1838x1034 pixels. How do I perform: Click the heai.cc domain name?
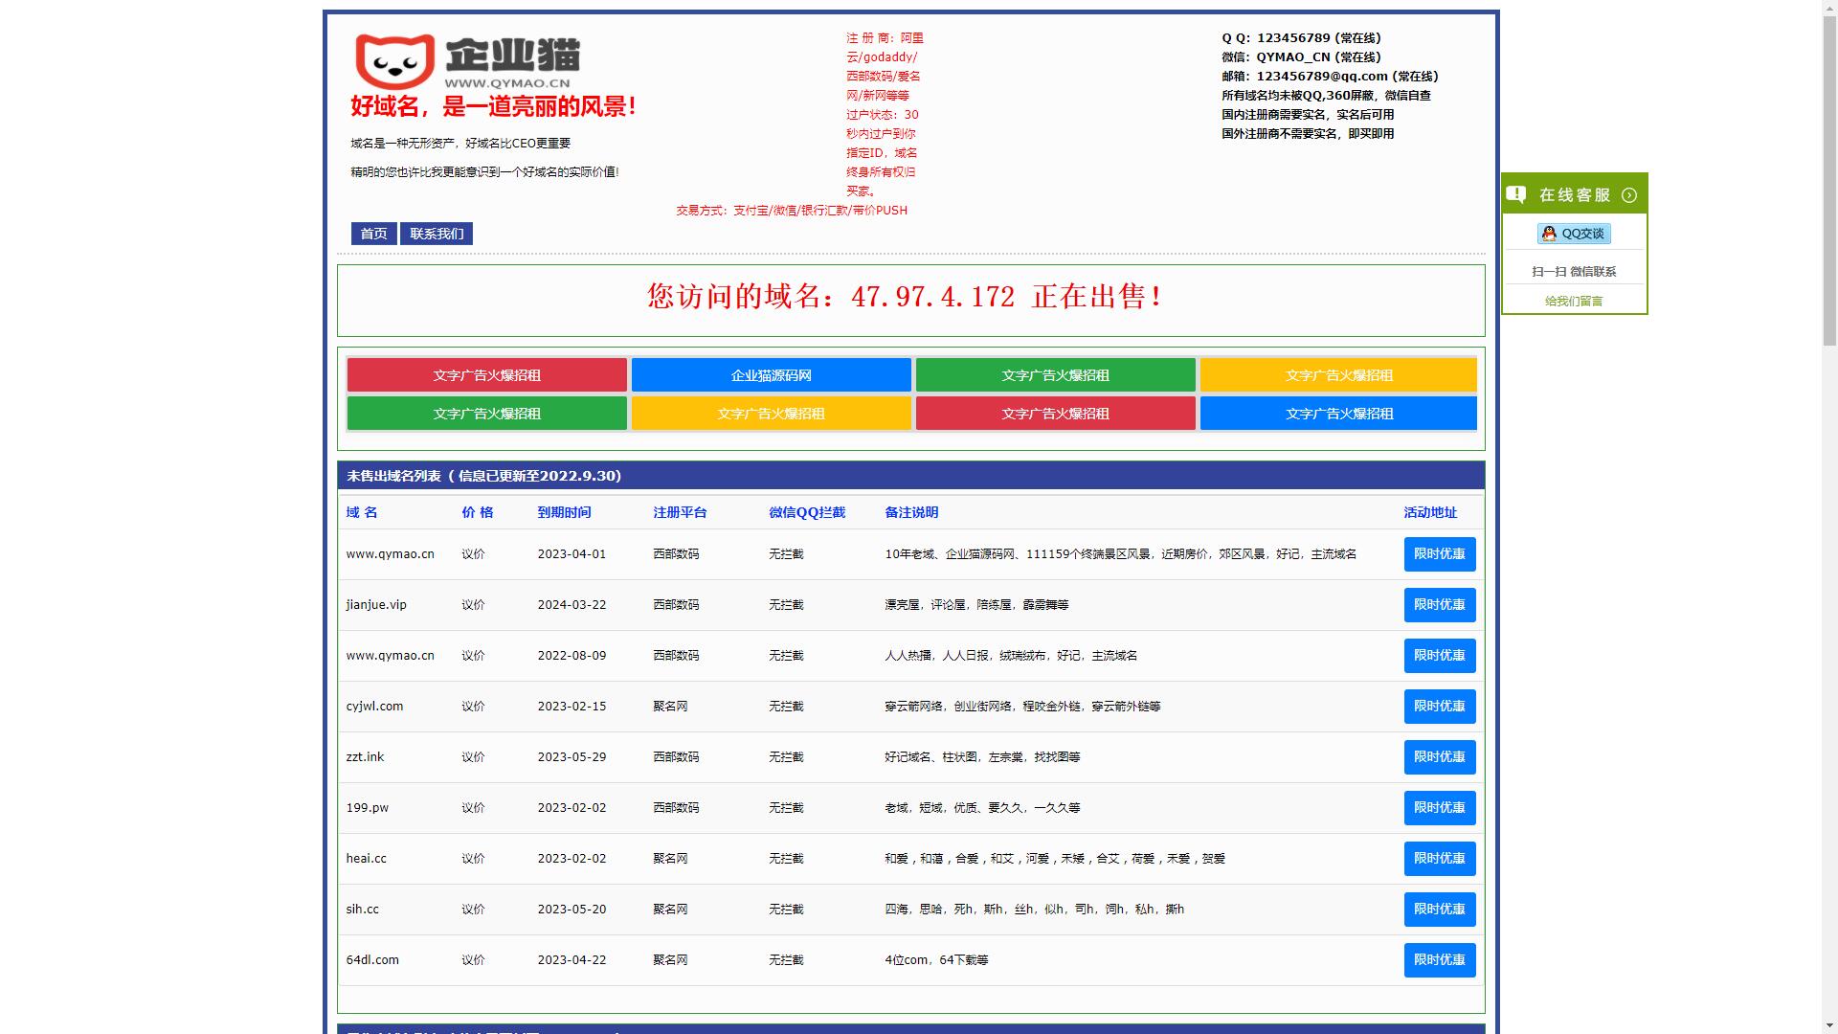pyautogui.click(x=366, y=859)
